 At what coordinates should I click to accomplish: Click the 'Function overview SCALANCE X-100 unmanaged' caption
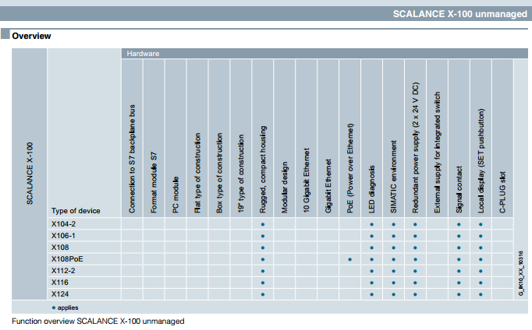(x=98, y=321)
